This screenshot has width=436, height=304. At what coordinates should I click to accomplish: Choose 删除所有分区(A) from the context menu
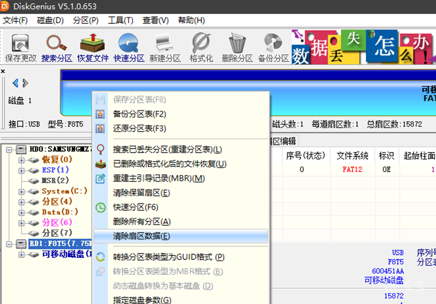(x=181, y=222)
